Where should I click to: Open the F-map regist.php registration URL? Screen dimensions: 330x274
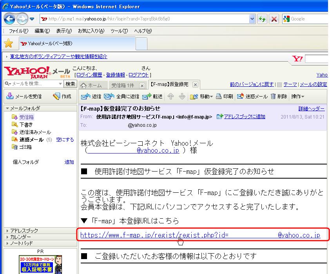[x=200, y=235]
